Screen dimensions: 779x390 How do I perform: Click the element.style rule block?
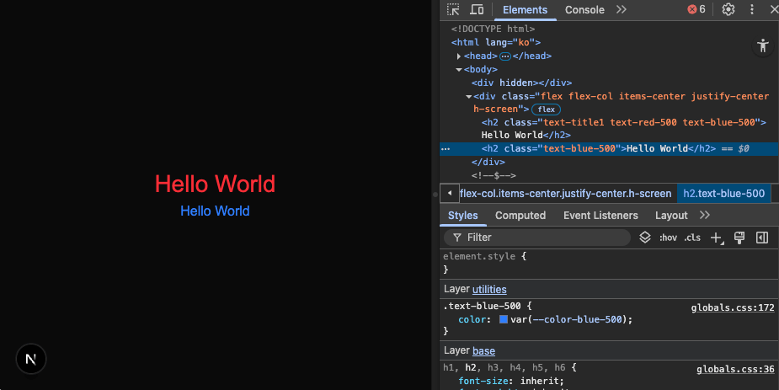(609, 263)
